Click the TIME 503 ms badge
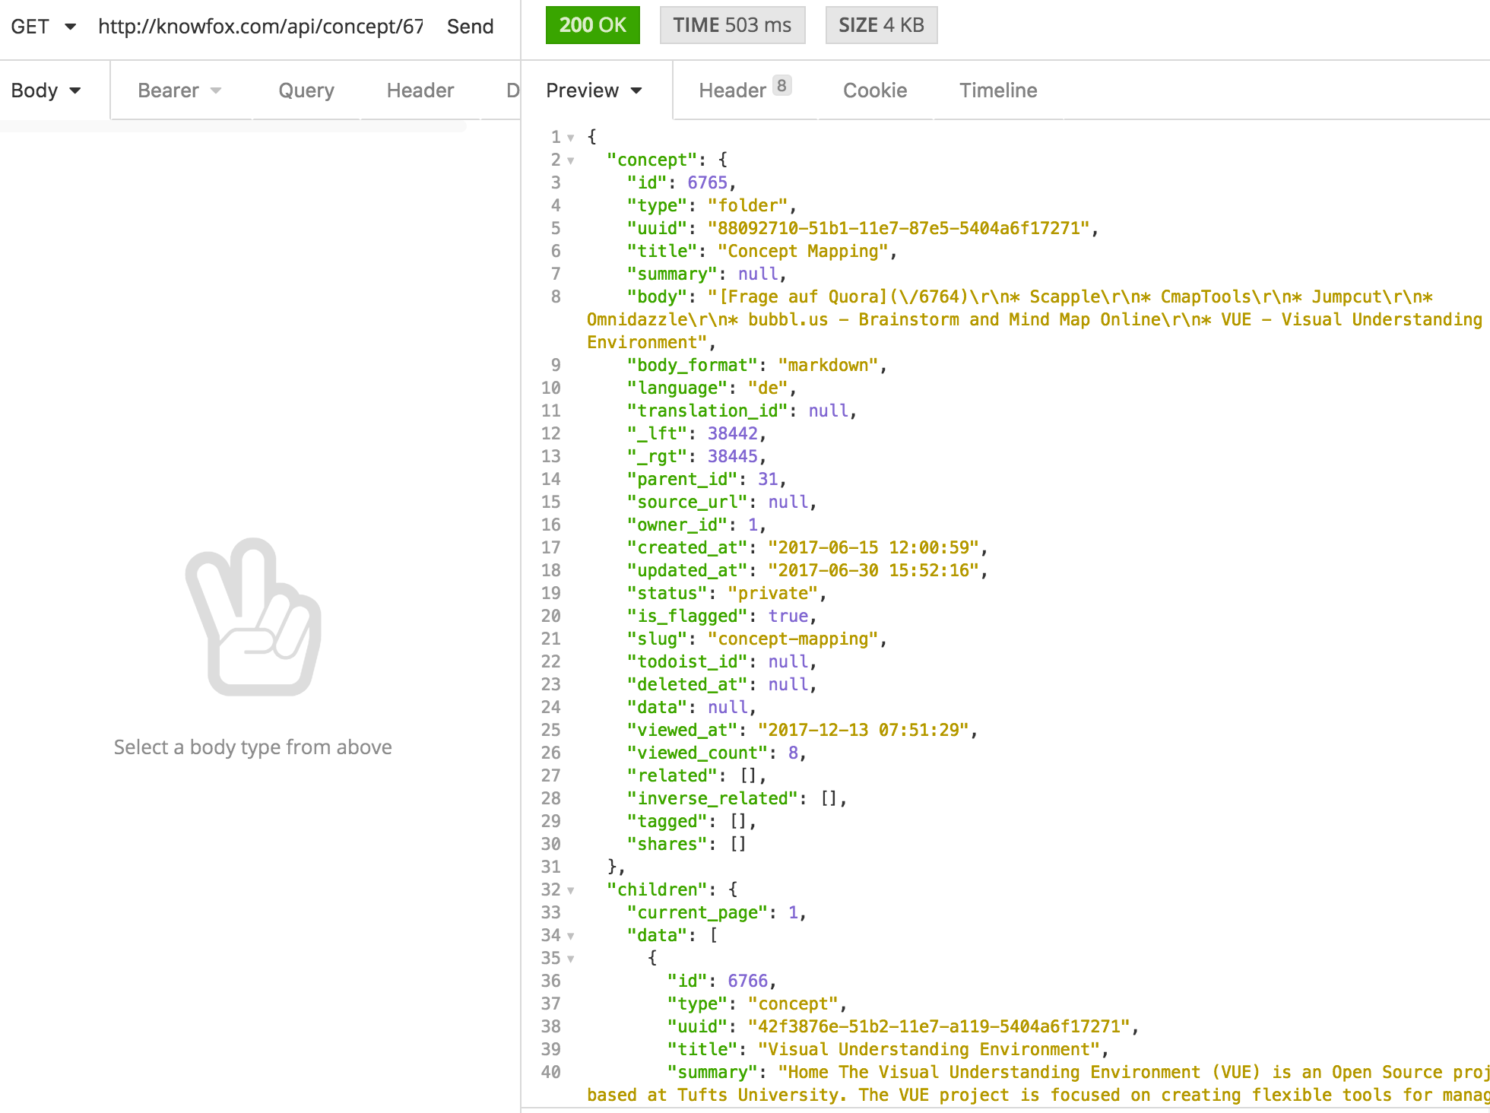This screenshot has height=1113, width=1490. (731, 25)
